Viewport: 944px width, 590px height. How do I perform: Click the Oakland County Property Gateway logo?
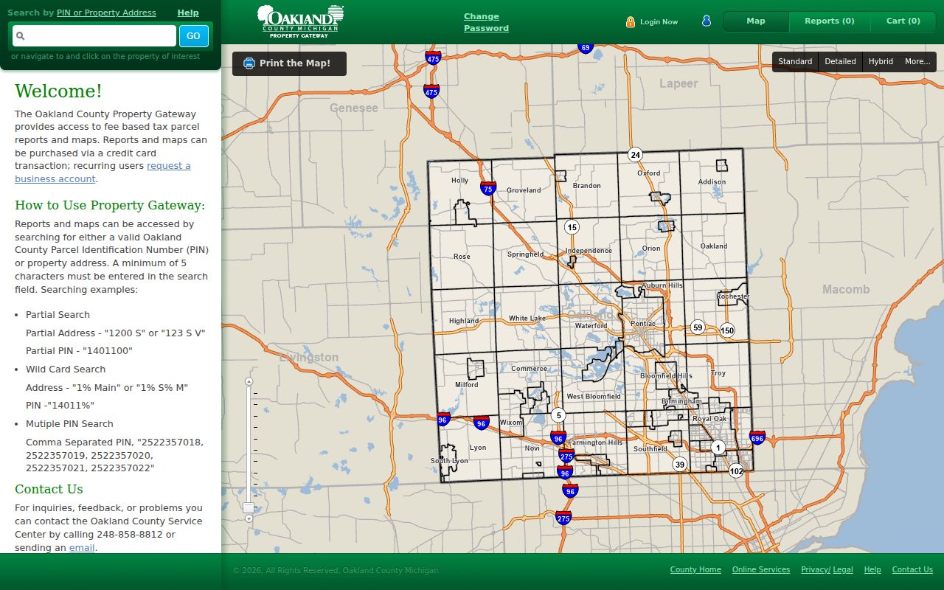301,21
